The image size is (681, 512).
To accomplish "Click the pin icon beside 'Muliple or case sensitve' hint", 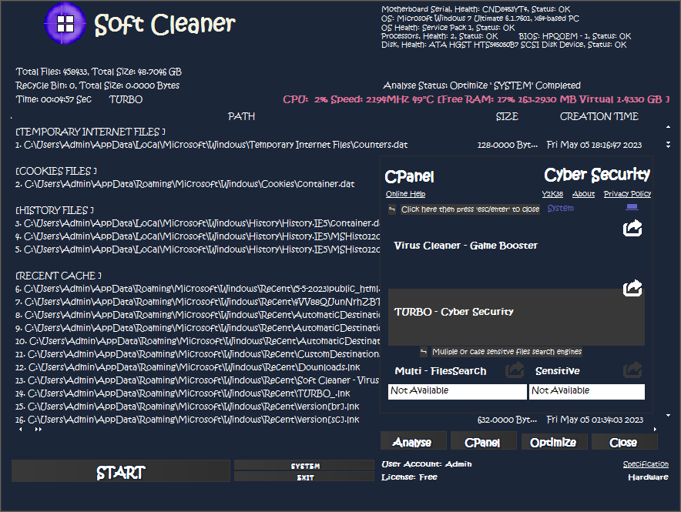I will (x=424, y=351).
